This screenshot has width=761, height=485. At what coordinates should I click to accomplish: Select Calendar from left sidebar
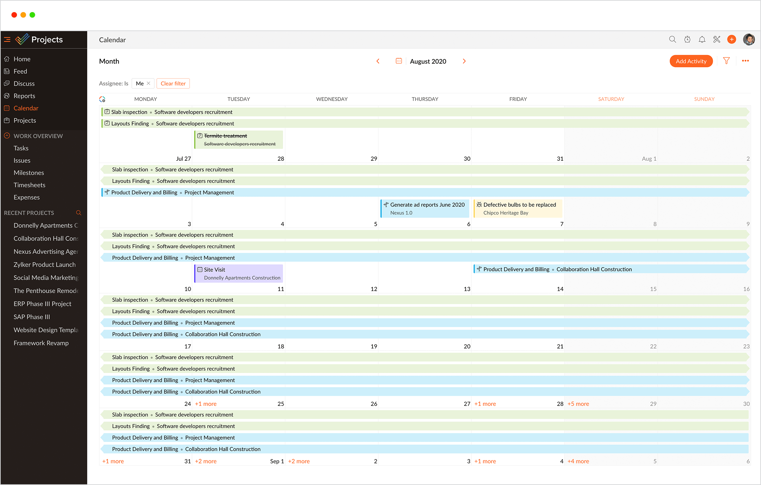pos(26,108)
